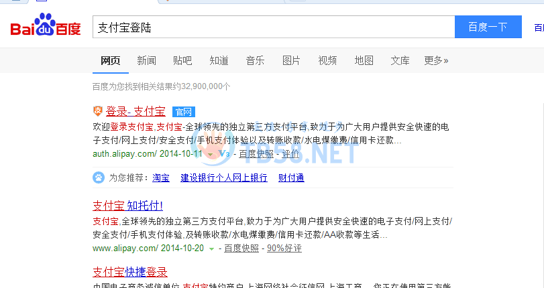Switch to the 新闻 news tab
This screenshot has width=544, height=288.
pyautogui.click(x=146, y=61)
